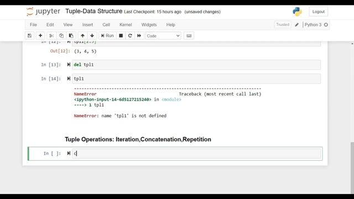Click into the In [14] tpl1 code cell
354x199 pixels.
[196, 78]
